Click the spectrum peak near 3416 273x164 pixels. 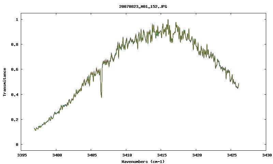coord(168,20)
